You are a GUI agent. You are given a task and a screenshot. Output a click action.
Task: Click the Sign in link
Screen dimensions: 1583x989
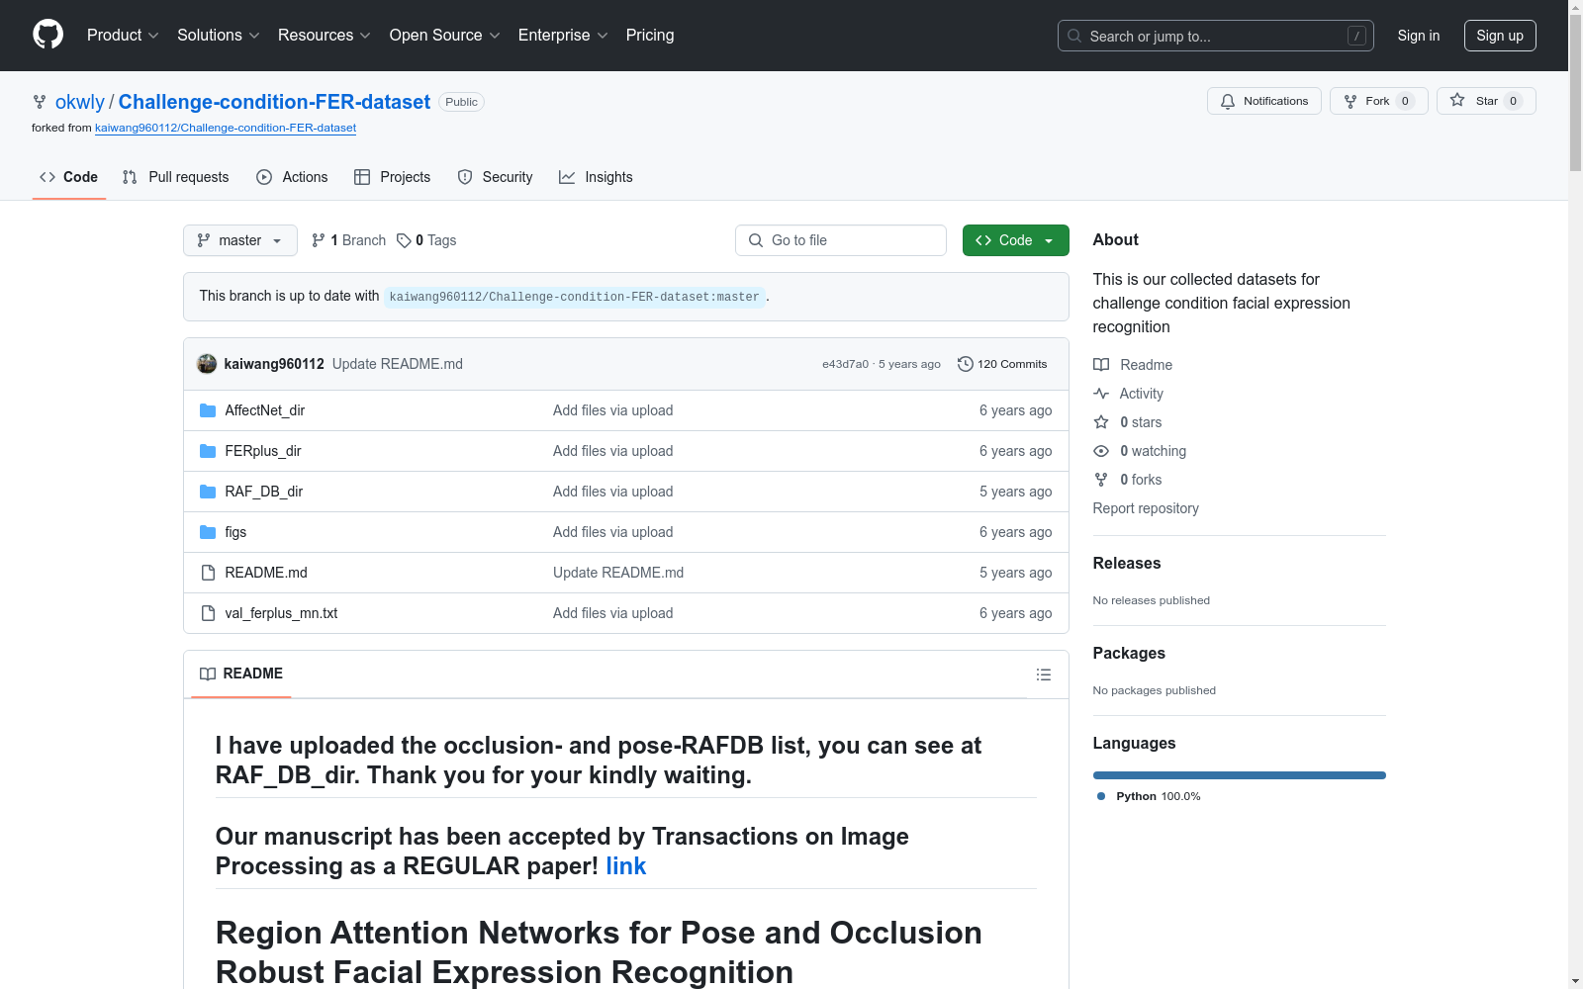[1419, 36]
